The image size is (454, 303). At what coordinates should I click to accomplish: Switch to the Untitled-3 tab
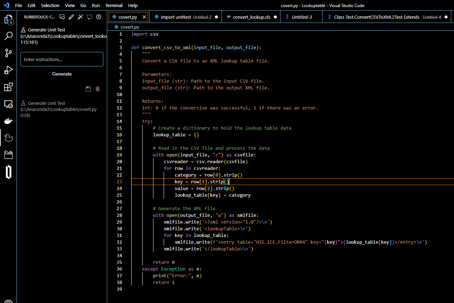(x=302, y=17)
